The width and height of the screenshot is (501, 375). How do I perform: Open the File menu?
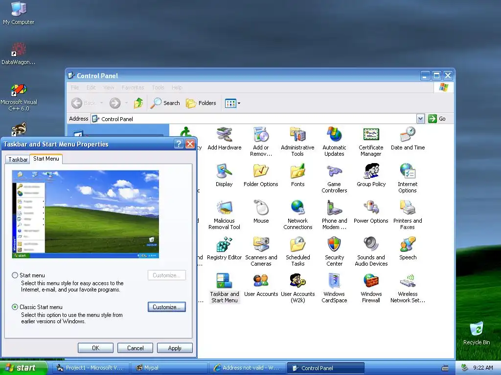coord(75,87)
